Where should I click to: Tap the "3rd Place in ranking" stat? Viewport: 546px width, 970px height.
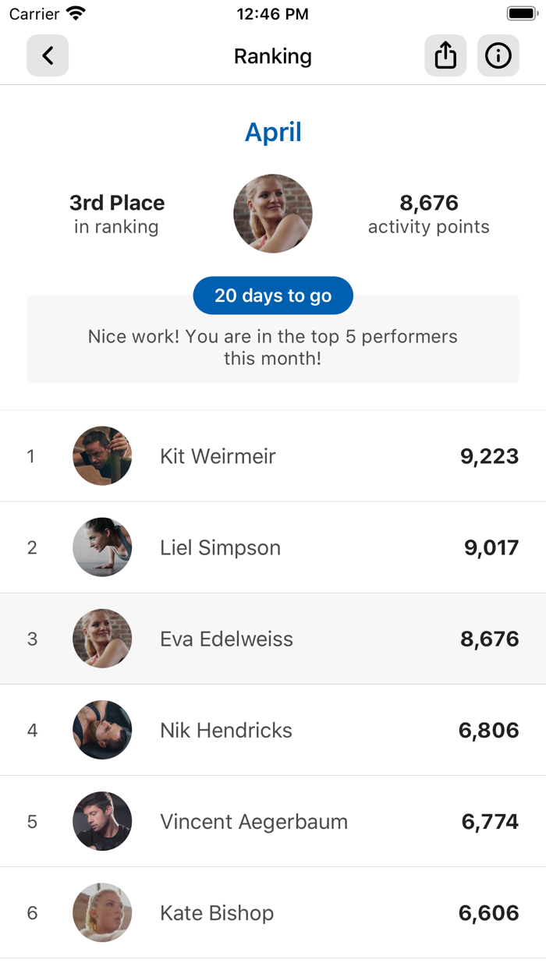pos(117,214)
